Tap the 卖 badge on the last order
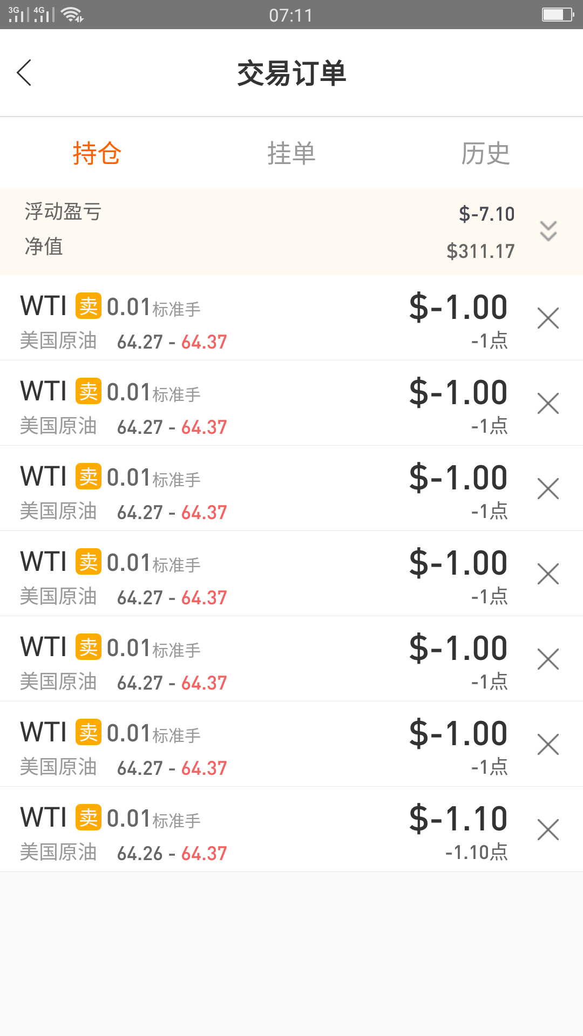583x1036 pixels. [89, 817]
